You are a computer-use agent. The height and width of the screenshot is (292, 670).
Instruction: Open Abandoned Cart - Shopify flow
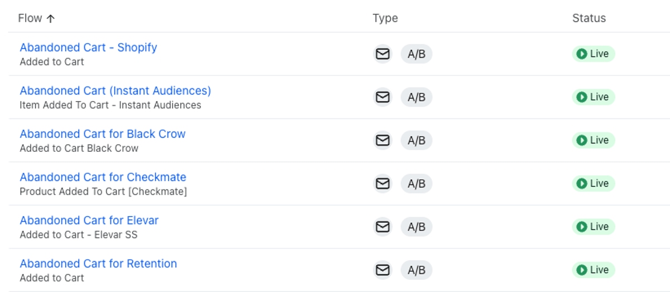pos(88,47)
